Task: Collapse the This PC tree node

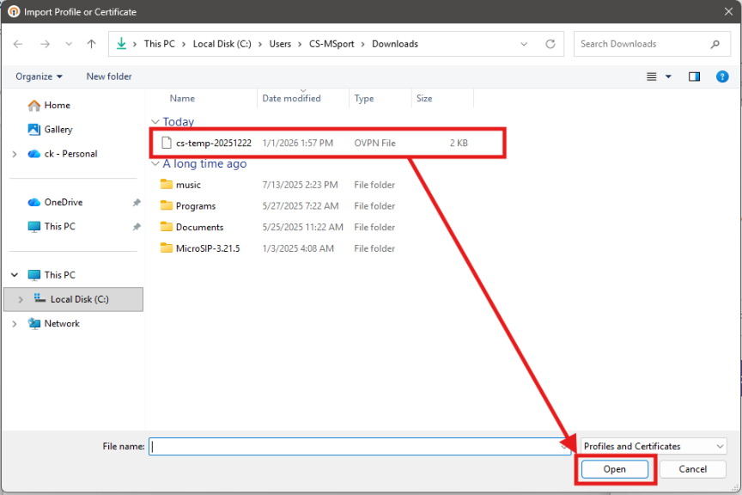Action: click(x=15, y=275)
